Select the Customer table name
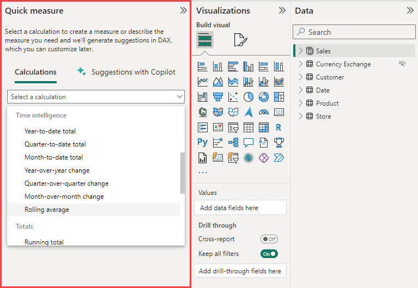The image size is (418, 288). [330, 77]
